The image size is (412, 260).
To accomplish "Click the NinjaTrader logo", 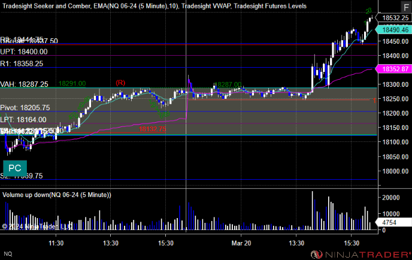I will [x=360, y=255].
